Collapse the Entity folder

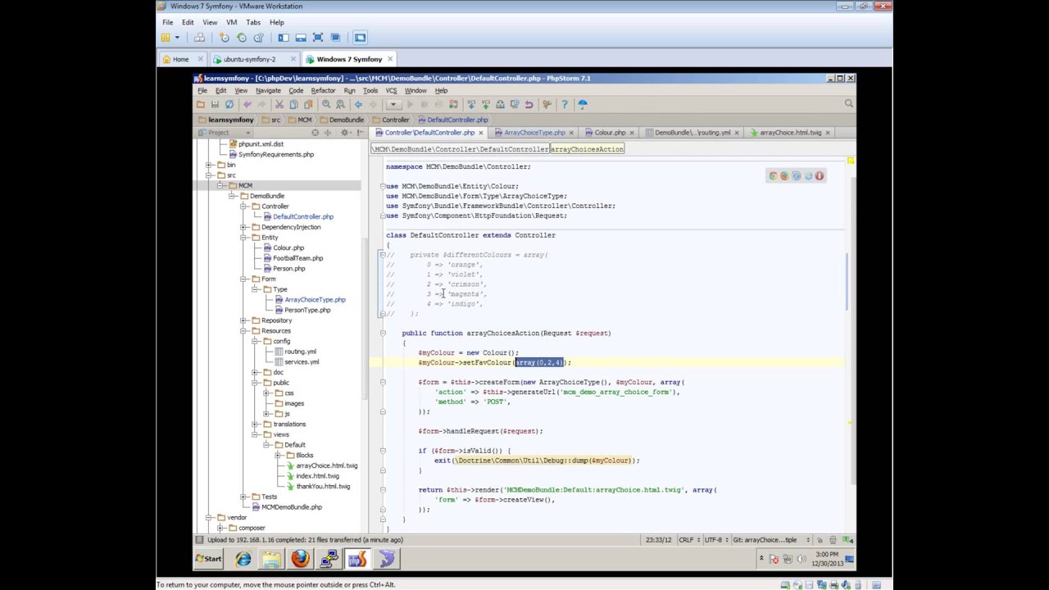(244, 238)
